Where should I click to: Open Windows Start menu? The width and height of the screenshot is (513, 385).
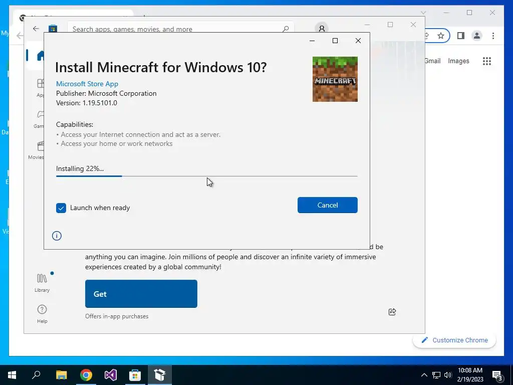12,375
